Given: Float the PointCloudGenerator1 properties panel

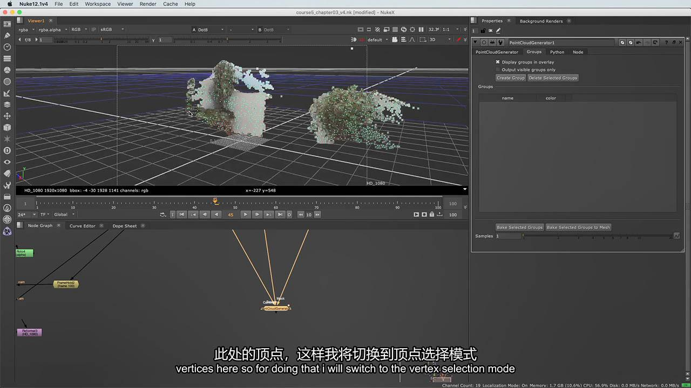Looking at the screenshot, I should pos(673,43).
